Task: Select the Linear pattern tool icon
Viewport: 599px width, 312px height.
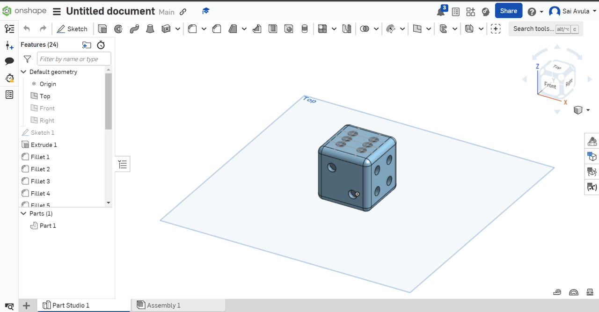Action: [322, 29]
